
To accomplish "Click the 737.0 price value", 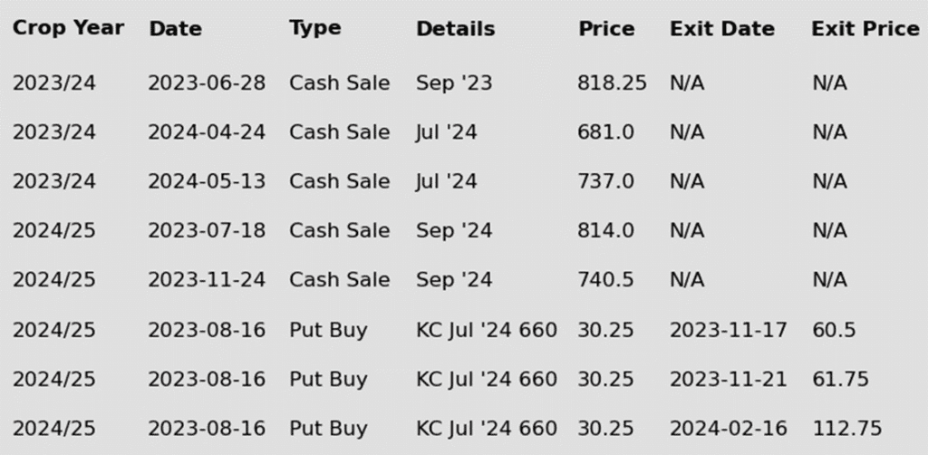I will 605,181.
